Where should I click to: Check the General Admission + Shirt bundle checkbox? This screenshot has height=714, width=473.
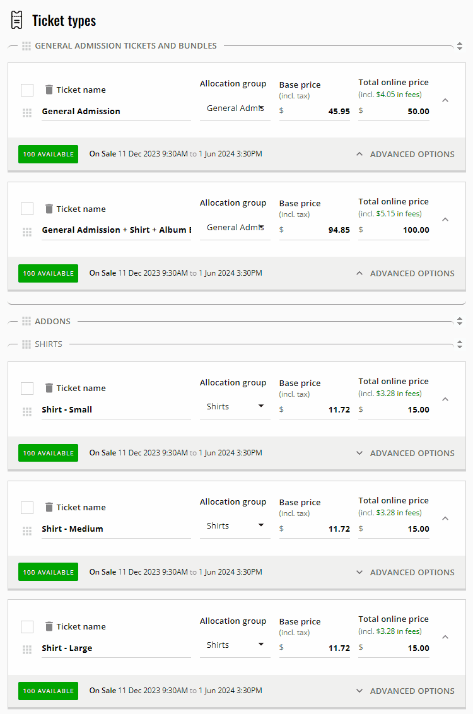(26, 209)
